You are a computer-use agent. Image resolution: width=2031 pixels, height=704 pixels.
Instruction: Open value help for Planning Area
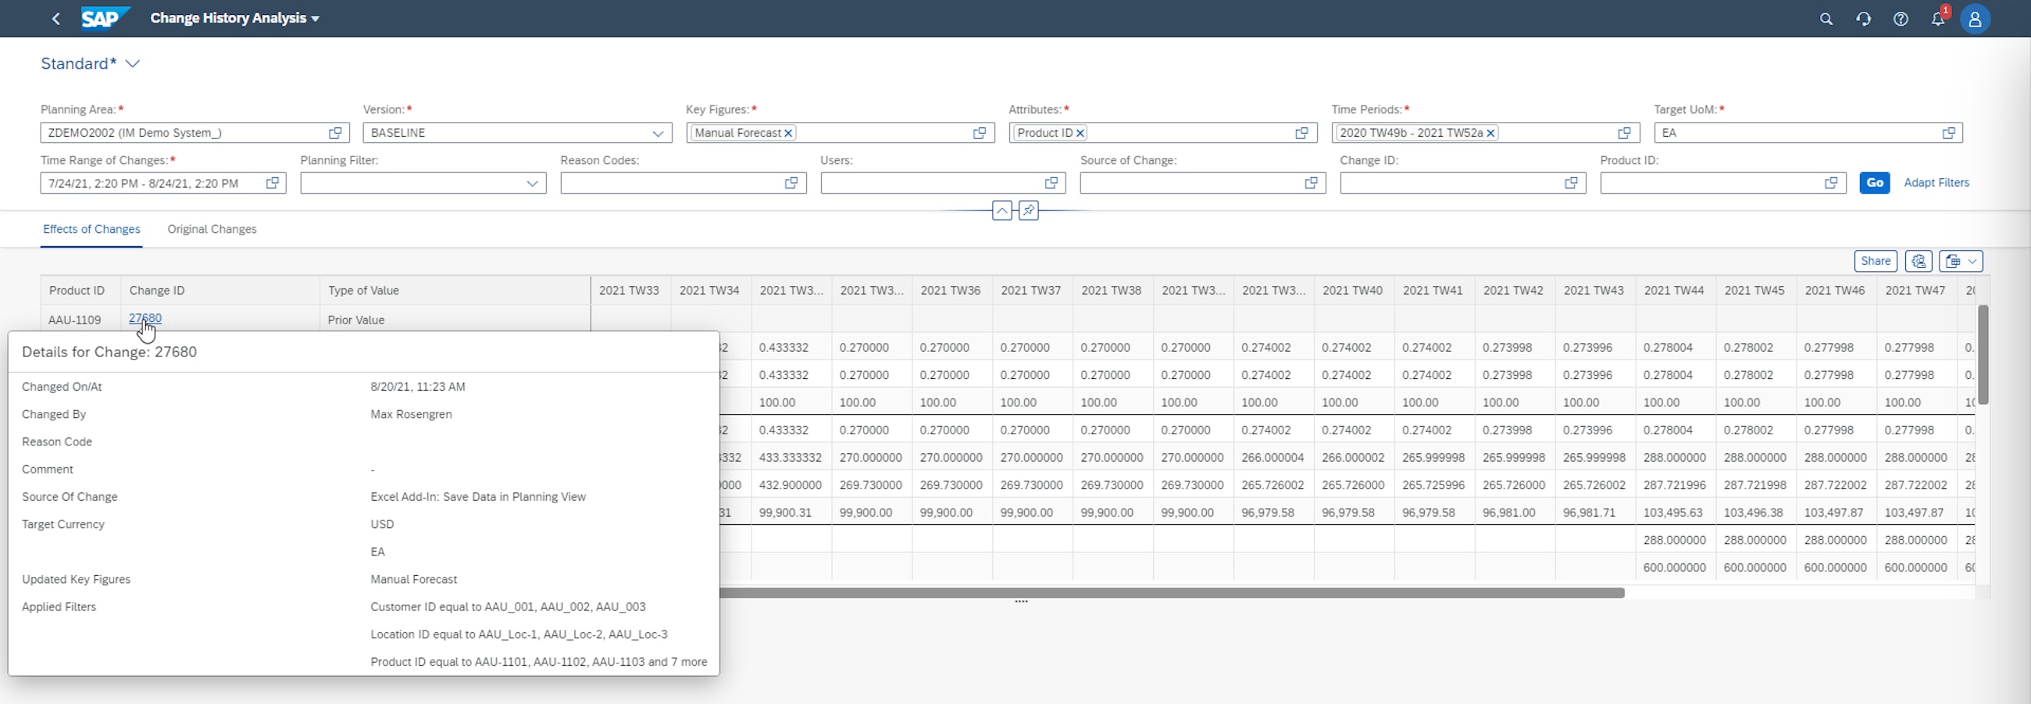coord(335,134)
